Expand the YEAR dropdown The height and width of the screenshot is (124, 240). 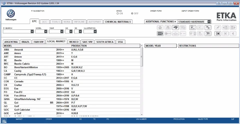[x=62, y=31]
